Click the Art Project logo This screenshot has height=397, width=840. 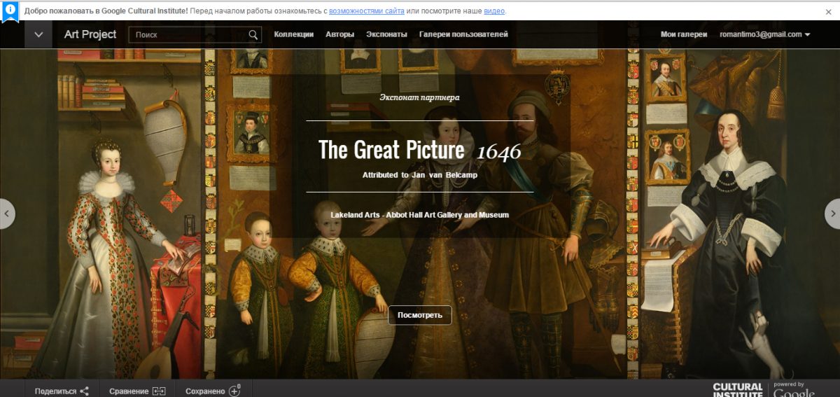click(x=90, y=34)
